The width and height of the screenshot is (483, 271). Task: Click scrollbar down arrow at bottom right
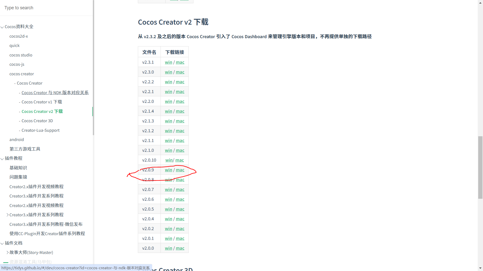click(480, 268)
